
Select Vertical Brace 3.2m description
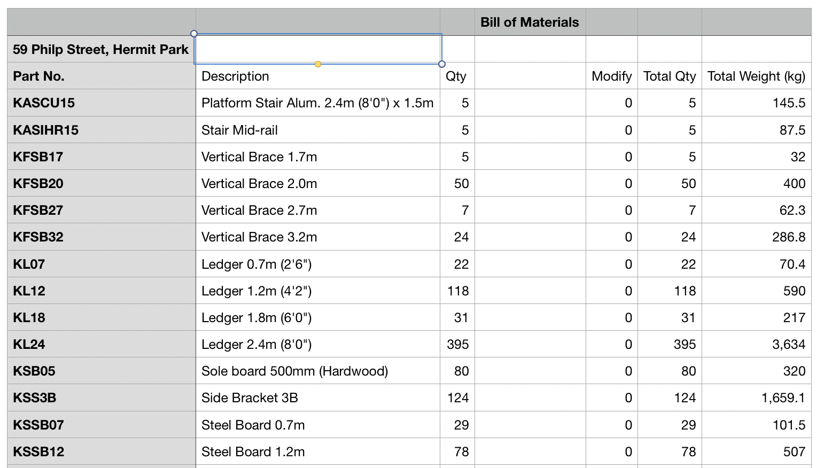tap(318, 237)
